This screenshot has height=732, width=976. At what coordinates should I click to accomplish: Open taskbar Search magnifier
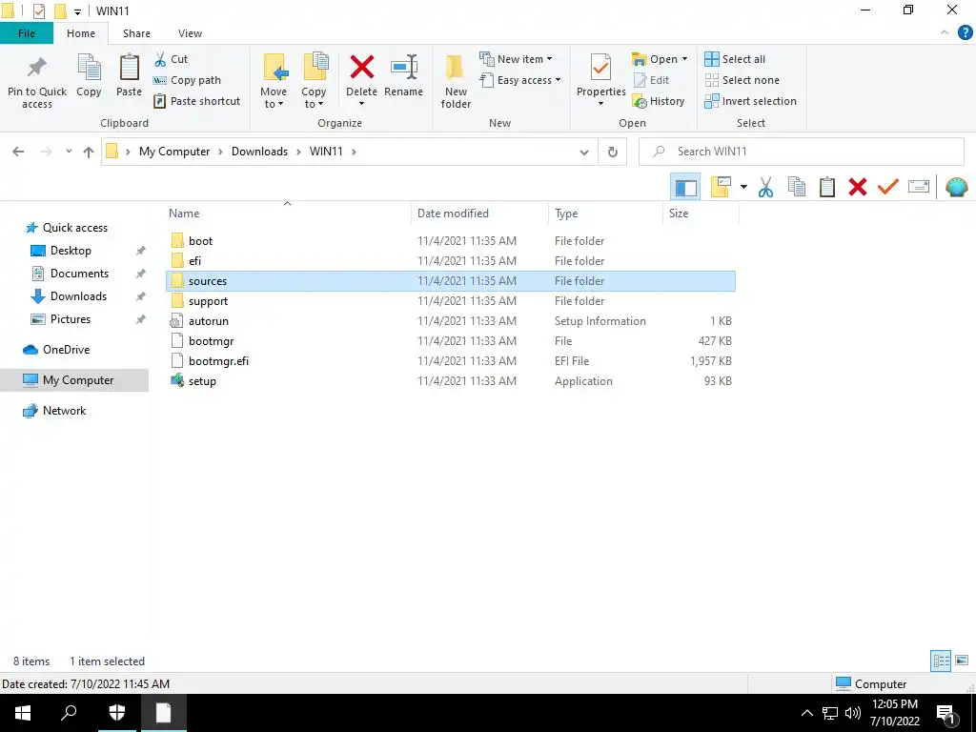tap(69, 713)
